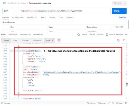The height and width of the screenshot is (105, 129).
Task: Click the search response icon
Action: tap(124, 40)
